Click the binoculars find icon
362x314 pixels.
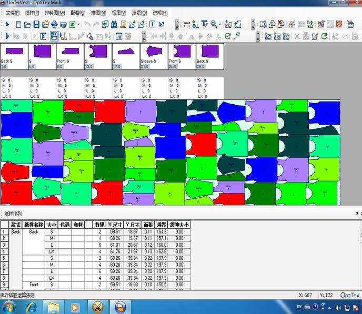point(114,24)
